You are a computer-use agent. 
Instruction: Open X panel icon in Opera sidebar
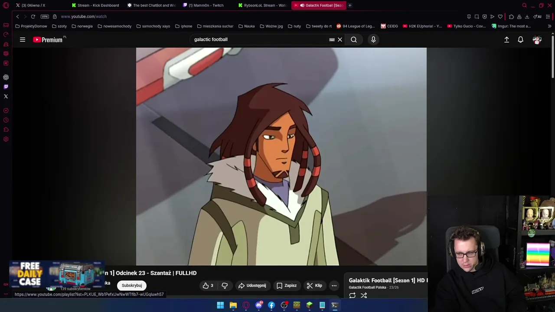point(6,96)
